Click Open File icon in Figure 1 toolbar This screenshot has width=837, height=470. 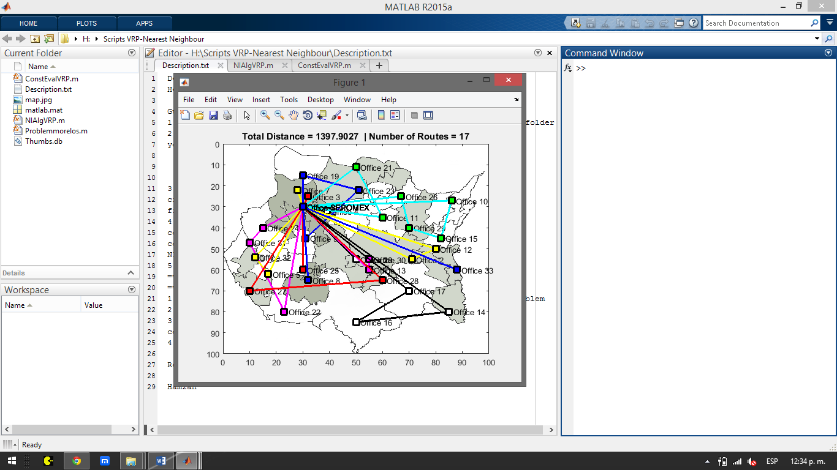(x=199, y=115)
